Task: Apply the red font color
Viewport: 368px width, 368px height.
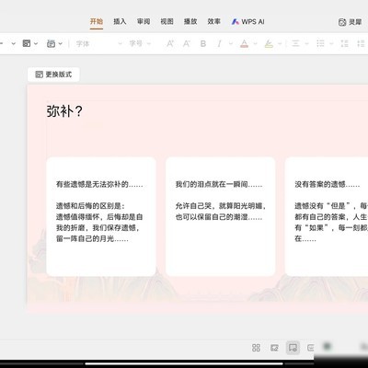Action: pyautogui.click(x=245, y=44)
